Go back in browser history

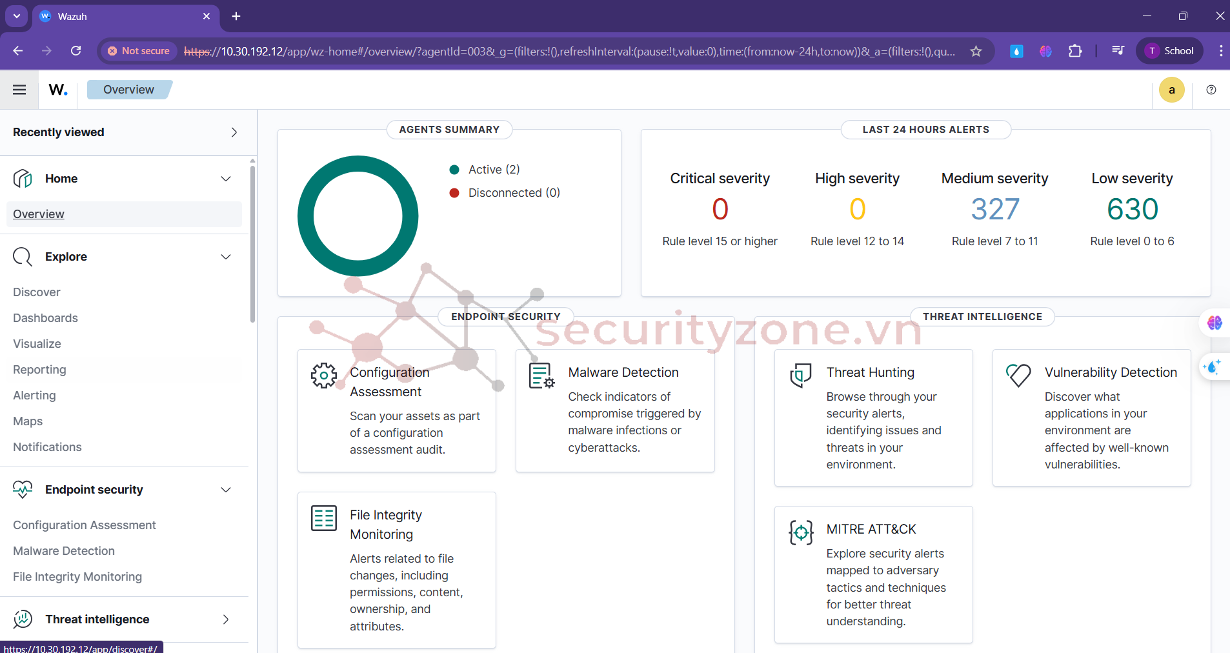pos(18,51)
